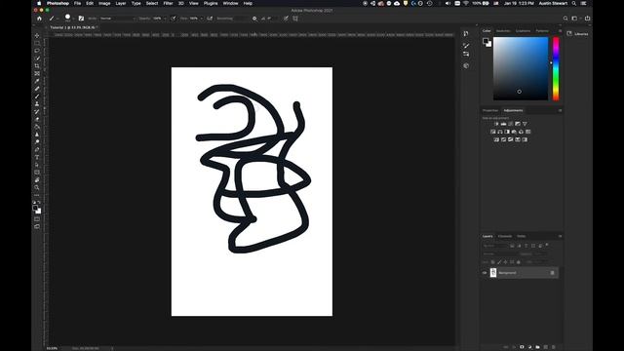Open the Libraries panel
Viewport: 624px width, 351px height.
point(578,34)
